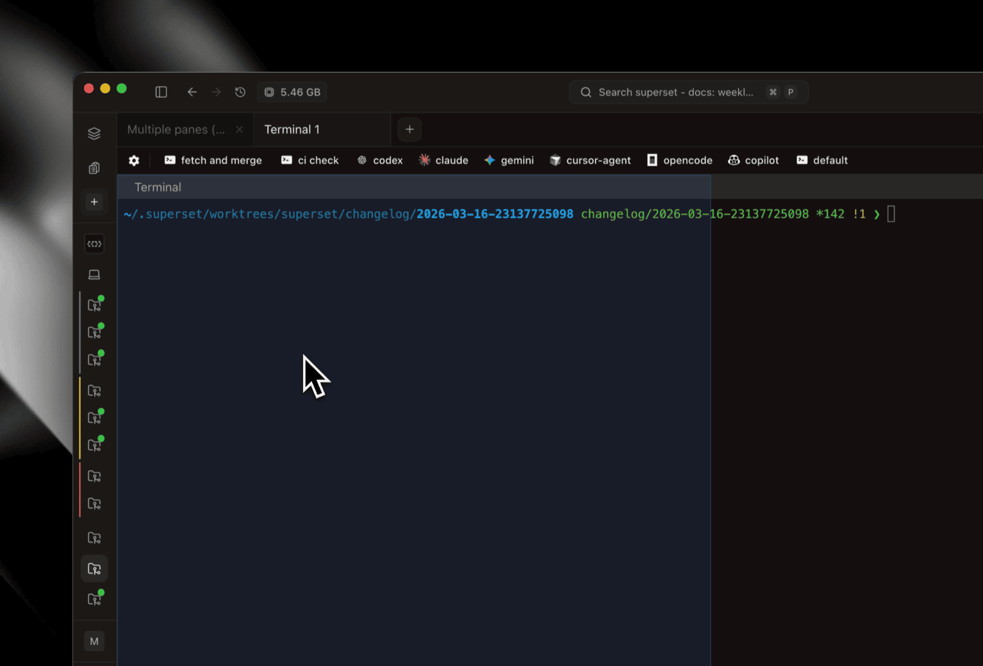Click the back navigation arrow
Viewport: 983px width, 666px height.
[x=192, y=92]
